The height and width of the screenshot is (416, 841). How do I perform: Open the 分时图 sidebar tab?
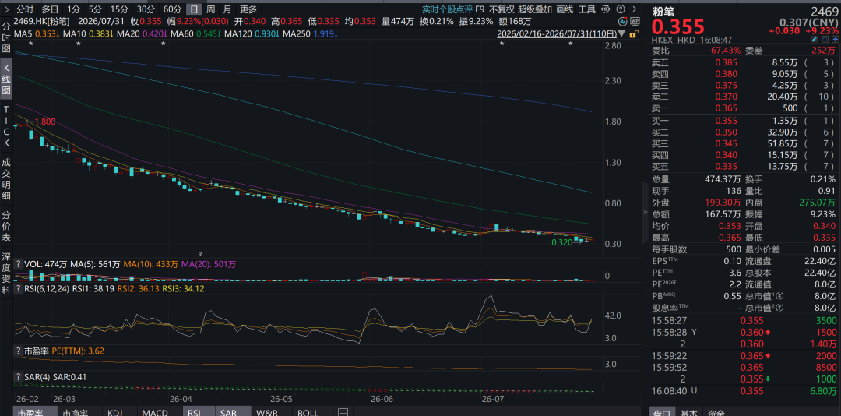(x=6, y=37)
